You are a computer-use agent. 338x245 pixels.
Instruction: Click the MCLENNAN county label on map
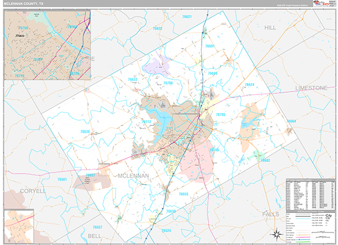[133, 176]
